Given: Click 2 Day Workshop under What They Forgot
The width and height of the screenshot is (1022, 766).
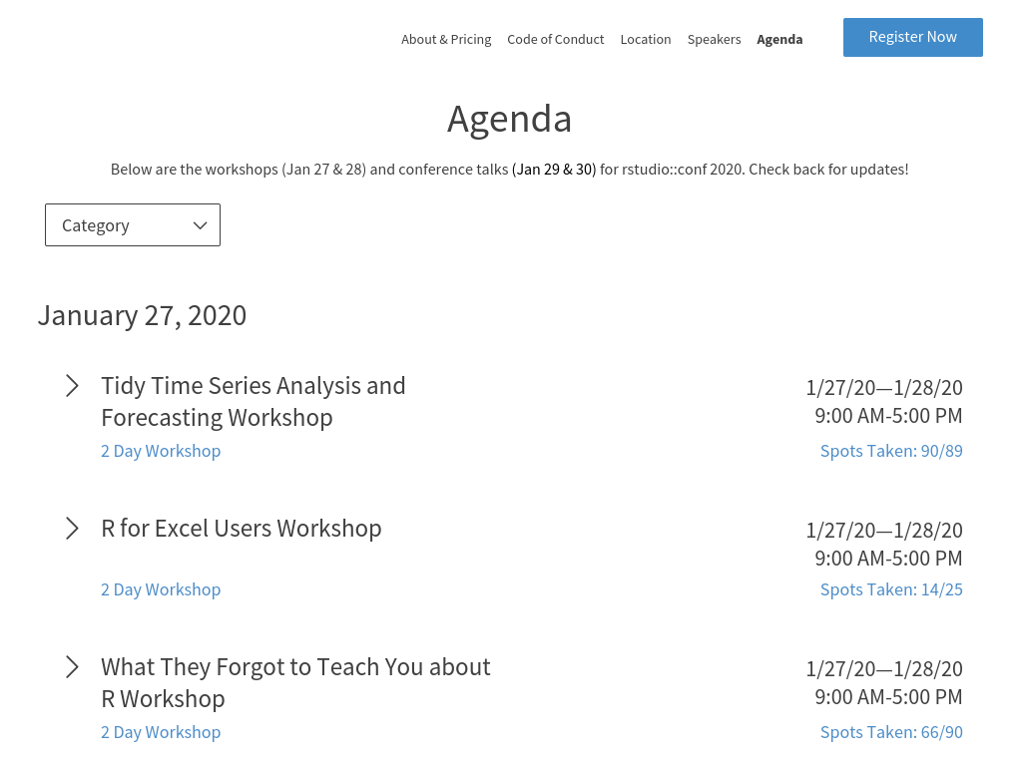Looking at the screenshot, I should [x=161, y=732].
